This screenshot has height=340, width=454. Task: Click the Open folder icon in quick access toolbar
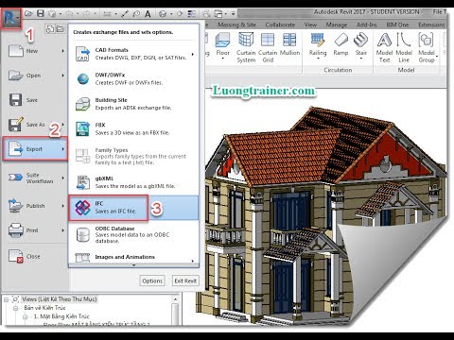point(28,13)
